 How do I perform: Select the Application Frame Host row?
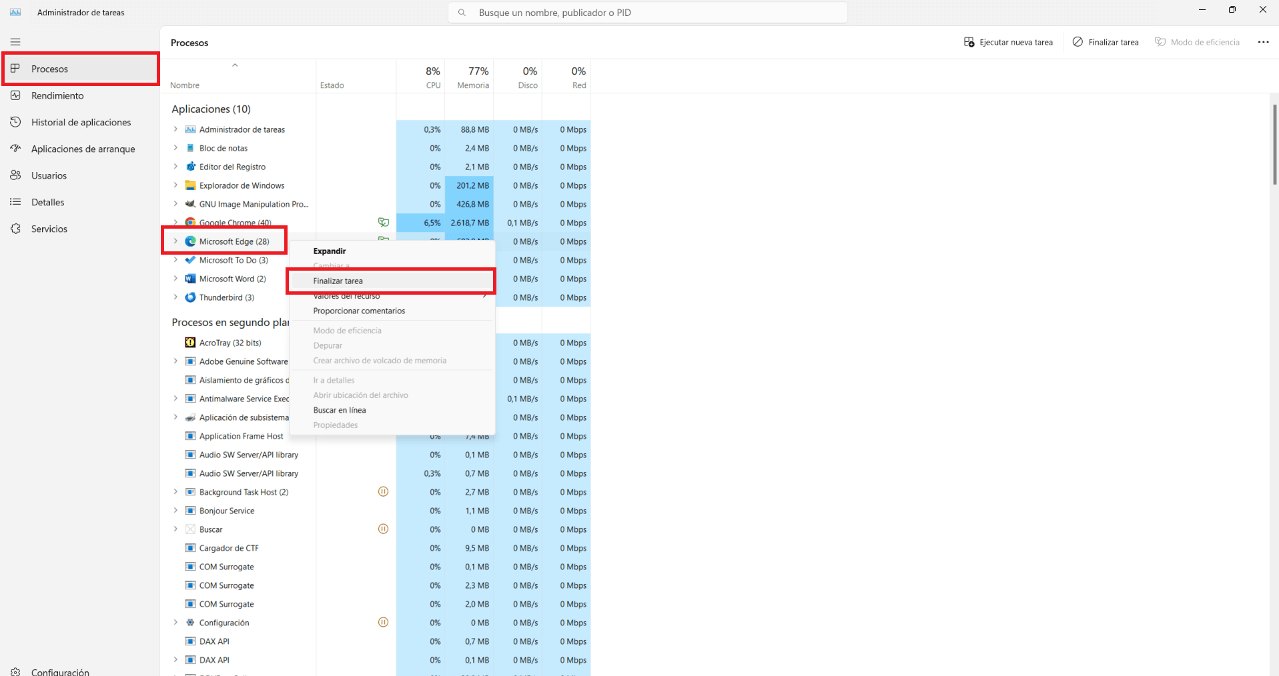(376, 436)
